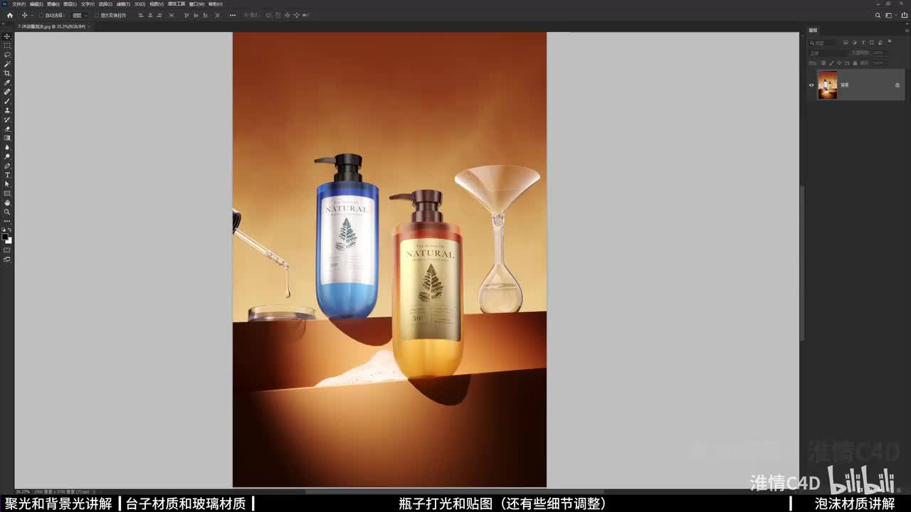Enable the 自动选择 auto-select checkbox
The width and height of the screenshot is (911, 512).
(x=41, y=15)
